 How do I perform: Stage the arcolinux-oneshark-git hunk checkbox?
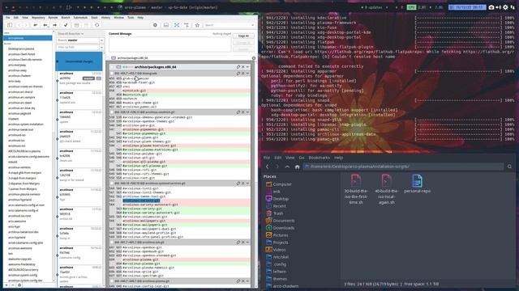pos(112,112)
